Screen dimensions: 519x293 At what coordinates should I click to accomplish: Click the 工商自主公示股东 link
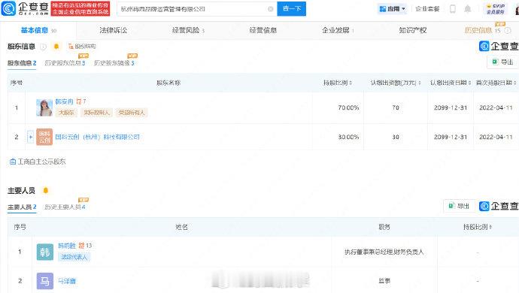pyautogui.click(x=38, y=162)
